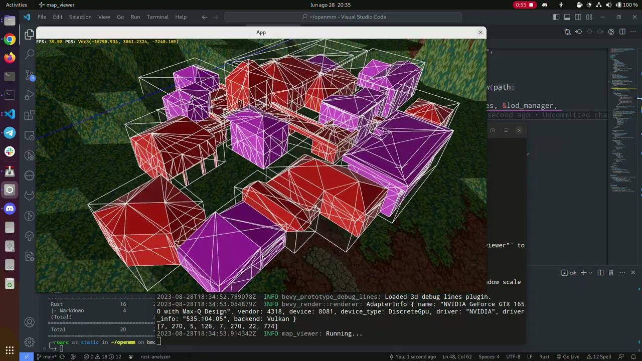The height and width of the screenshot is (361, 642).
Task: Select the zsh terminal label
Action: tap(569, 273)
